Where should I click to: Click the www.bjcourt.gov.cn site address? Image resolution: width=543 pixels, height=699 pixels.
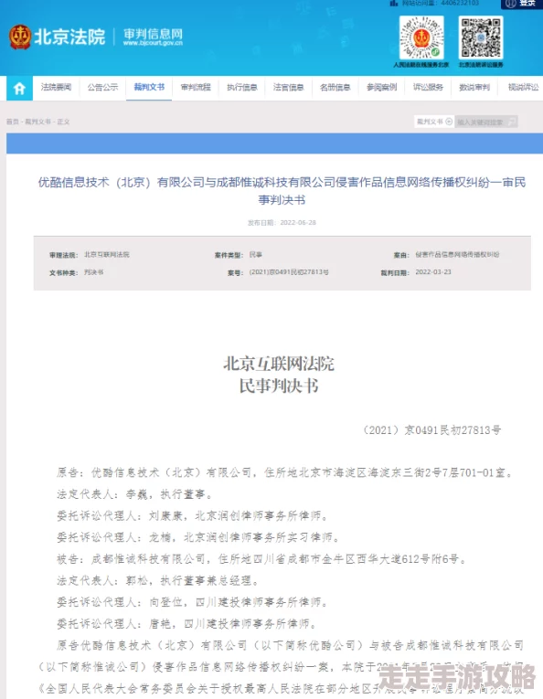pos(153,43)
